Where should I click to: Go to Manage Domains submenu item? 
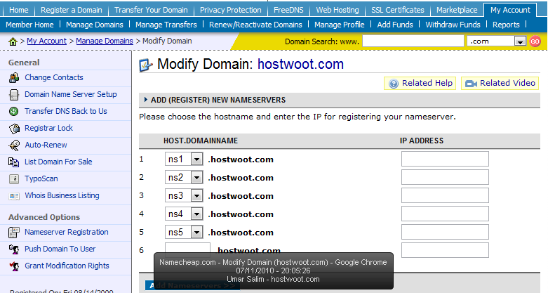(94, 25)
